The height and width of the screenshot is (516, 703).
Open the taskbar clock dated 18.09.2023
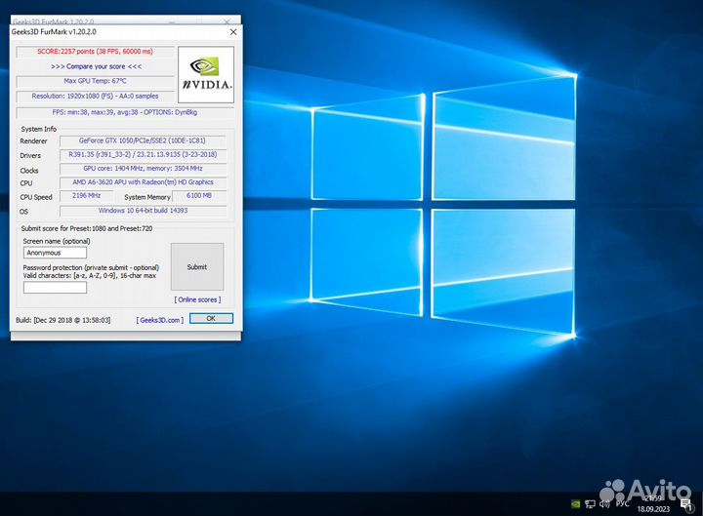[x=653, y=504]
